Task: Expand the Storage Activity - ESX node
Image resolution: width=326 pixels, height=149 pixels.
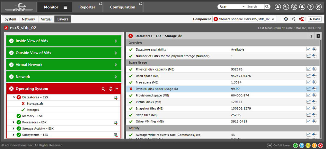Action: pyautogui.click(x=13, y=128)
